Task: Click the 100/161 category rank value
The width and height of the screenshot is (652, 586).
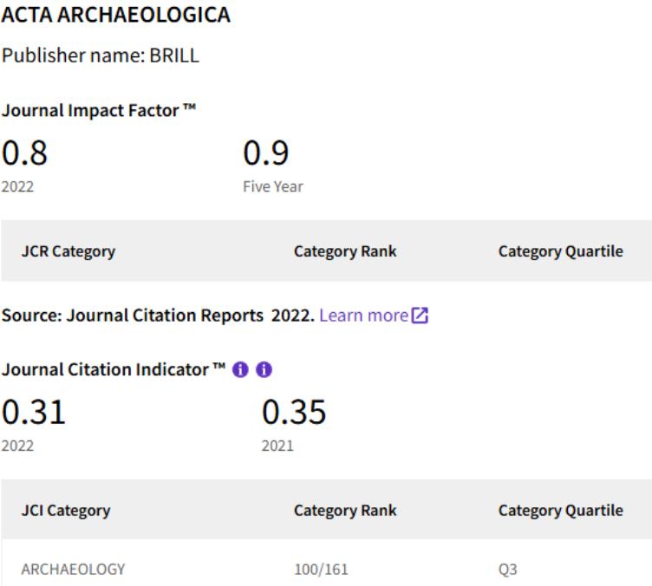Action: coord(321,570)
